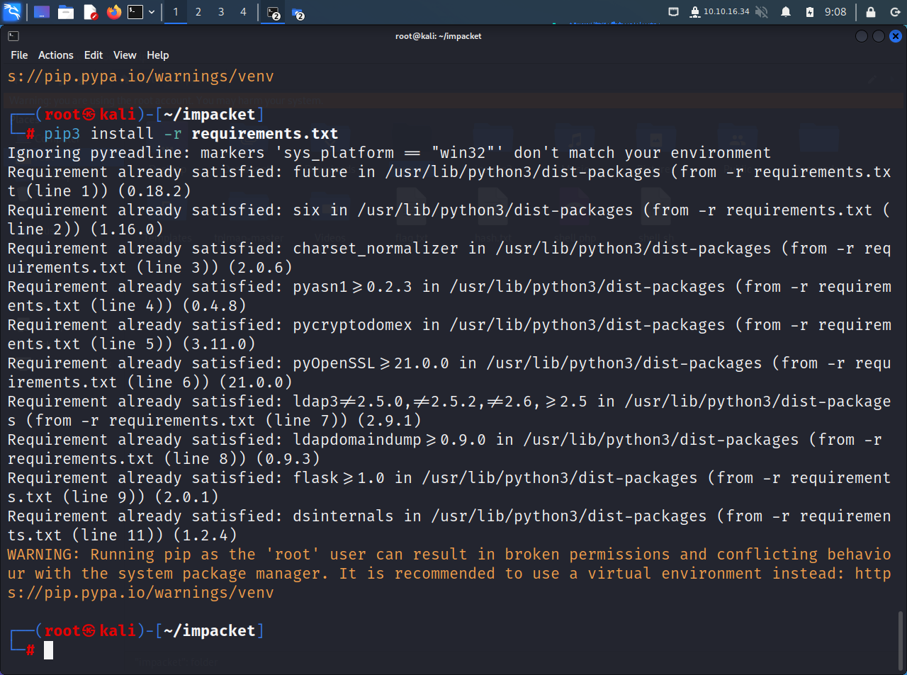The image size is (907, 675).
Task: Click the orange 'WARNING:' text
Action: [x=44, y=555]
